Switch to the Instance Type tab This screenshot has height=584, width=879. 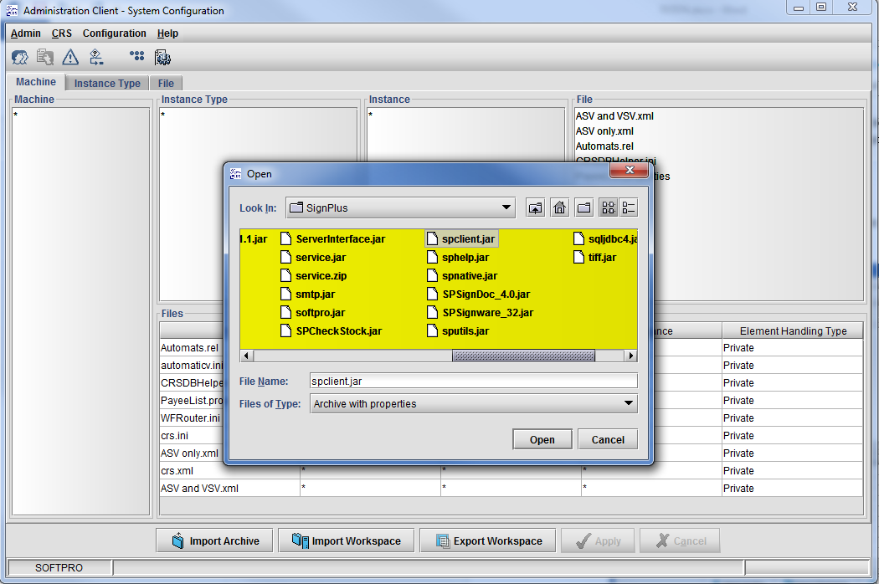[107, 83]
